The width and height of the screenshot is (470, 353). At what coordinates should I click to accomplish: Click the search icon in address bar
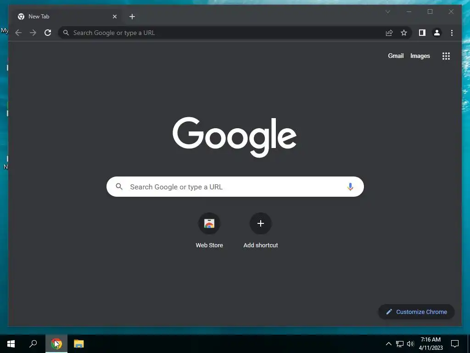[x=66, y=33]
